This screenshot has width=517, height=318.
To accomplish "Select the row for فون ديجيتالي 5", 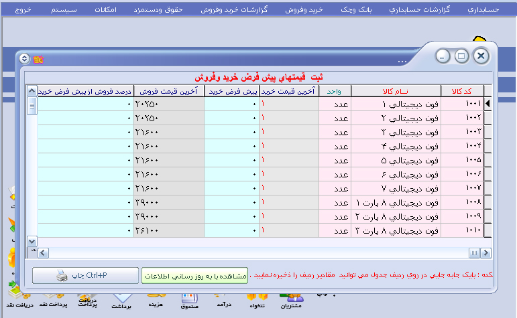I will coord(395,161).
